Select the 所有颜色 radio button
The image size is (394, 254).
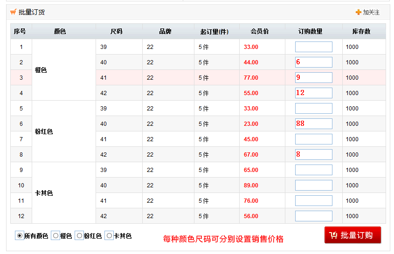tap(19, 236)
